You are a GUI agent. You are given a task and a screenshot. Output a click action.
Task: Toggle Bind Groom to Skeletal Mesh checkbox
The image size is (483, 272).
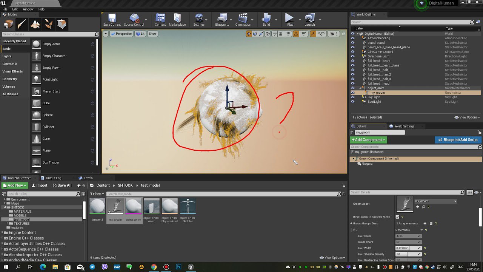click(397, 217)
